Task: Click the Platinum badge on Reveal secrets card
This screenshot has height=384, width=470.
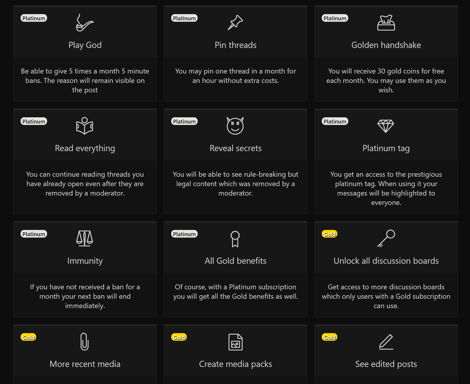Action: pos(184,121)
